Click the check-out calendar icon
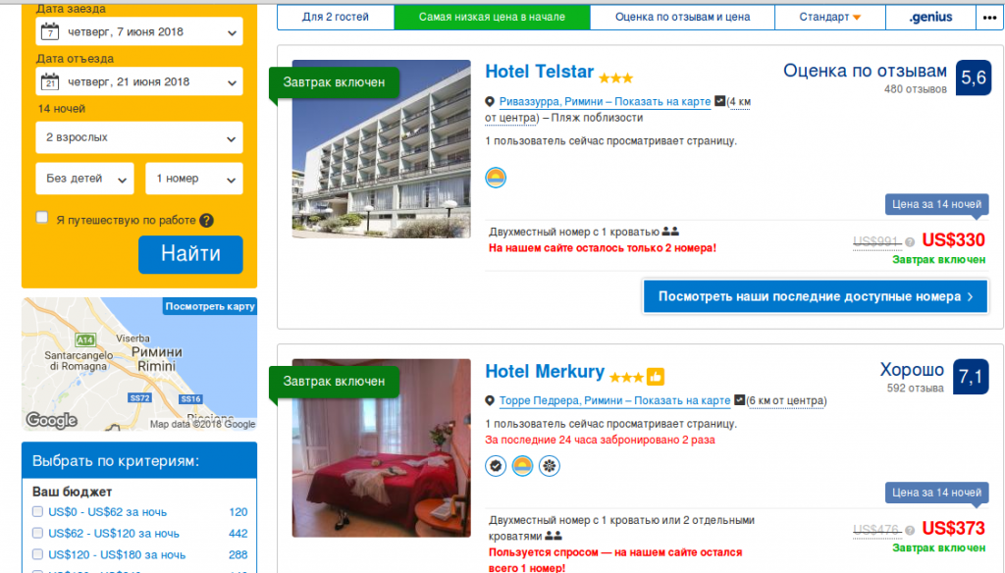The image size is (1005, 573). point(50,81)
